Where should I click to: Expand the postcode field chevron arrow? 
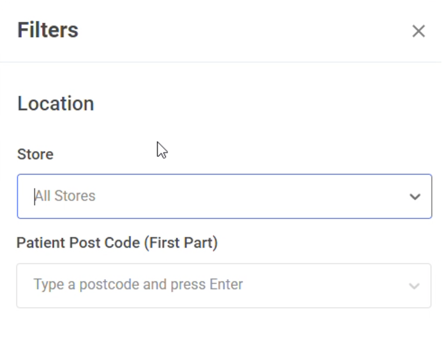click(x=415, y=286)
